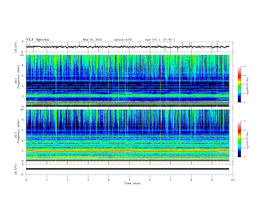The width and height of the screenshot is (262, 202).
Task: Click the "ch.3(V)" axis label
Action: (x=16, y=169)
